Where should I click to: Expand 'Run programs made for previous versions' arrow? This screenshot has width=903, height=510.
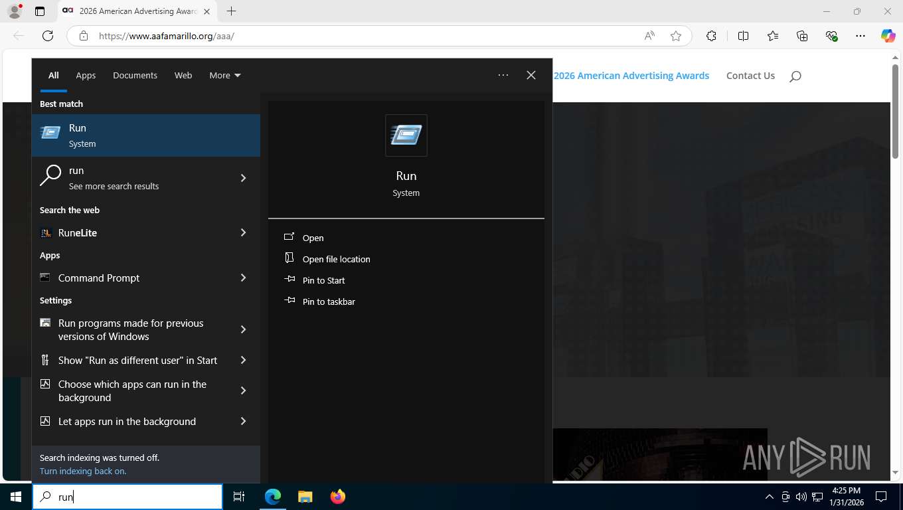(243, 329)
